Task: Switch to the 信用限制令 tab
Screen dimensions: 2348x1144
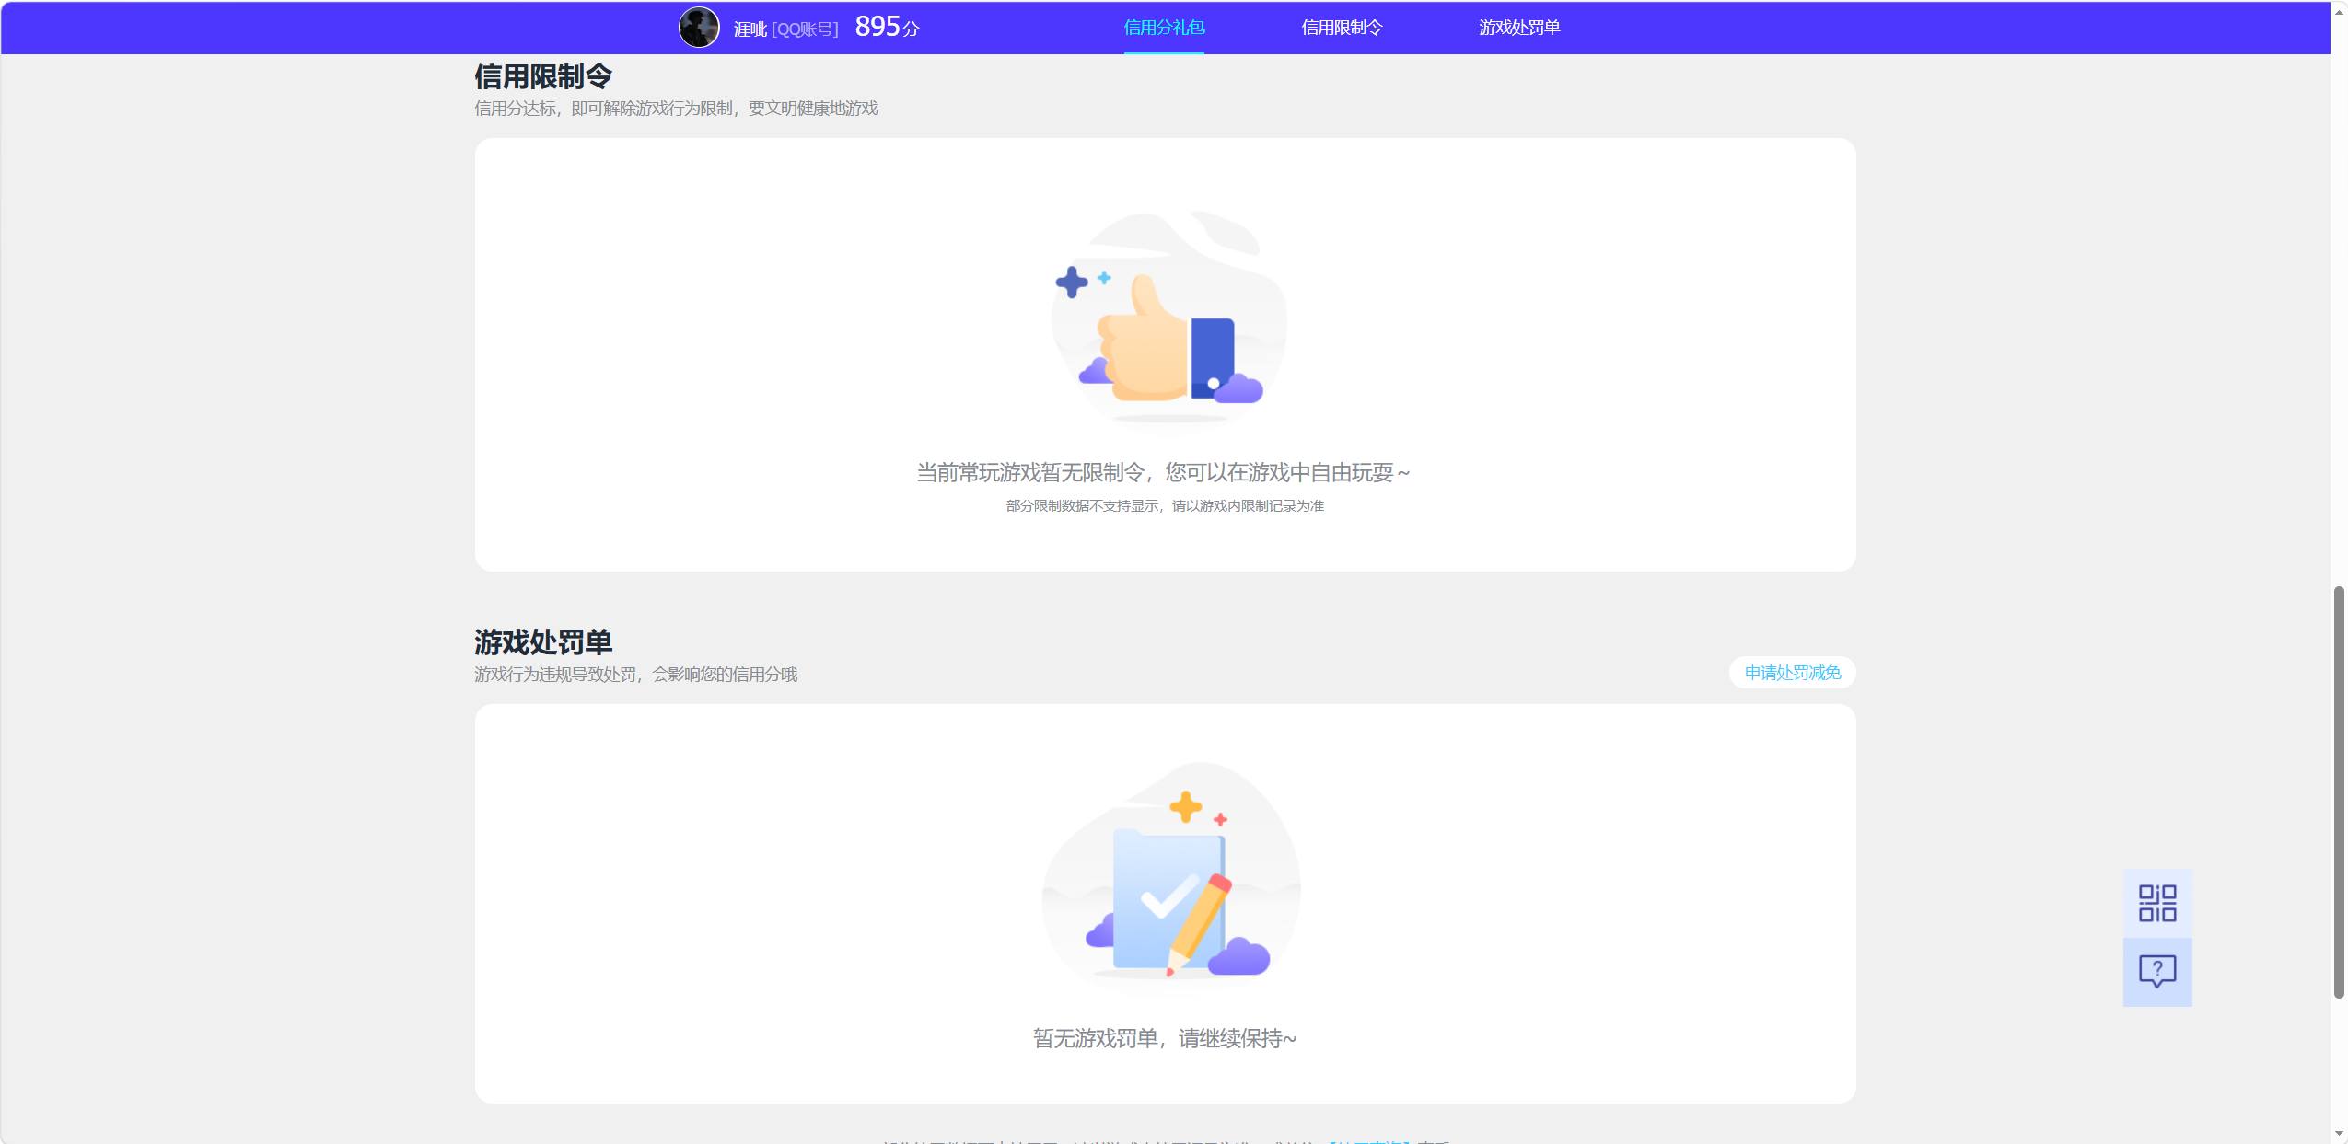Action: click(1342, 28)
